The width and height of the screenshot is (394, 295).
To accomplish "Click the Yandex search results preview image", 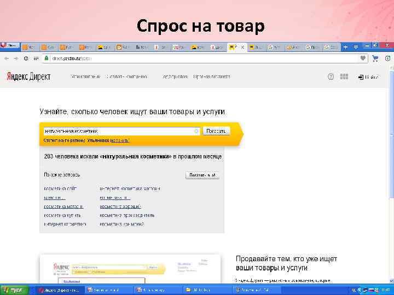I will [130, 269].
